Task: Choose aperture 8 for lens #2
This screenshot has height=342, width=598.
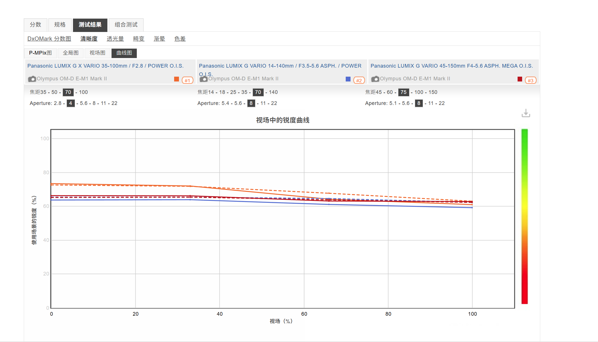Action: coord(251,103)
